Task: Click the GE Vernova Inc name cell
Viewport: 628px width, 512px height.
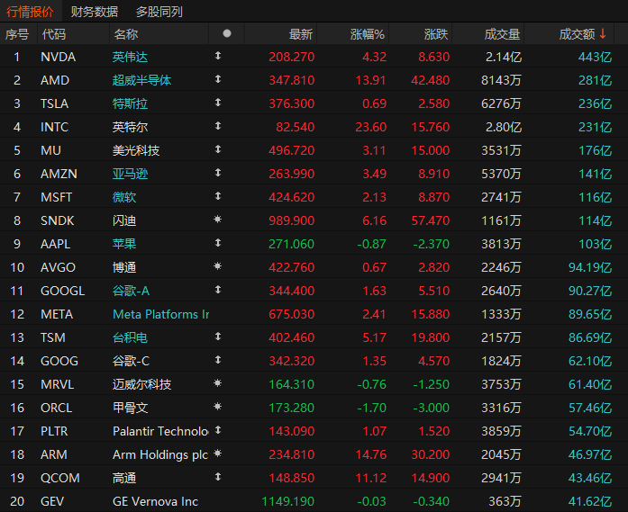Action: [x=155, y=501]
